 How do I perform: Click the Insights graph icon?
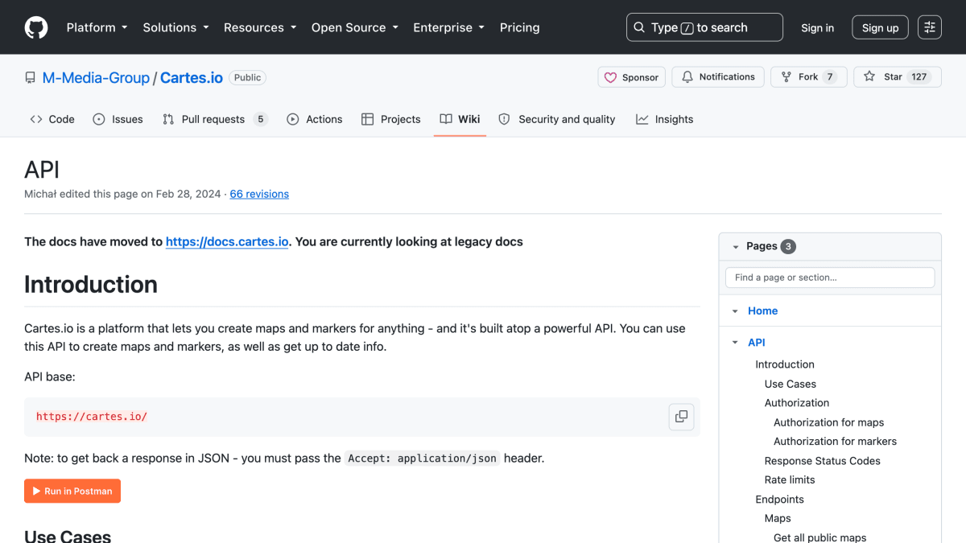click(x=642, y=119)
